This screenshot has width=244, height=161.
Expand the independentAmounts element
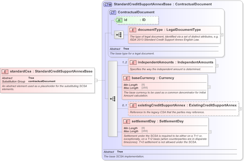217,66
